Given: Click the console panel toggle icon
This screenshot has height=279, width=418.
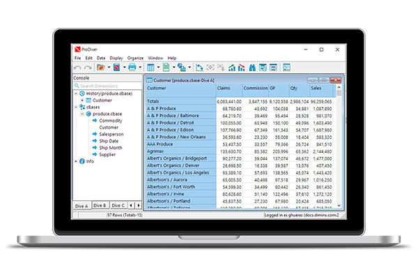Looking at the screenshot, I should 286,68.
